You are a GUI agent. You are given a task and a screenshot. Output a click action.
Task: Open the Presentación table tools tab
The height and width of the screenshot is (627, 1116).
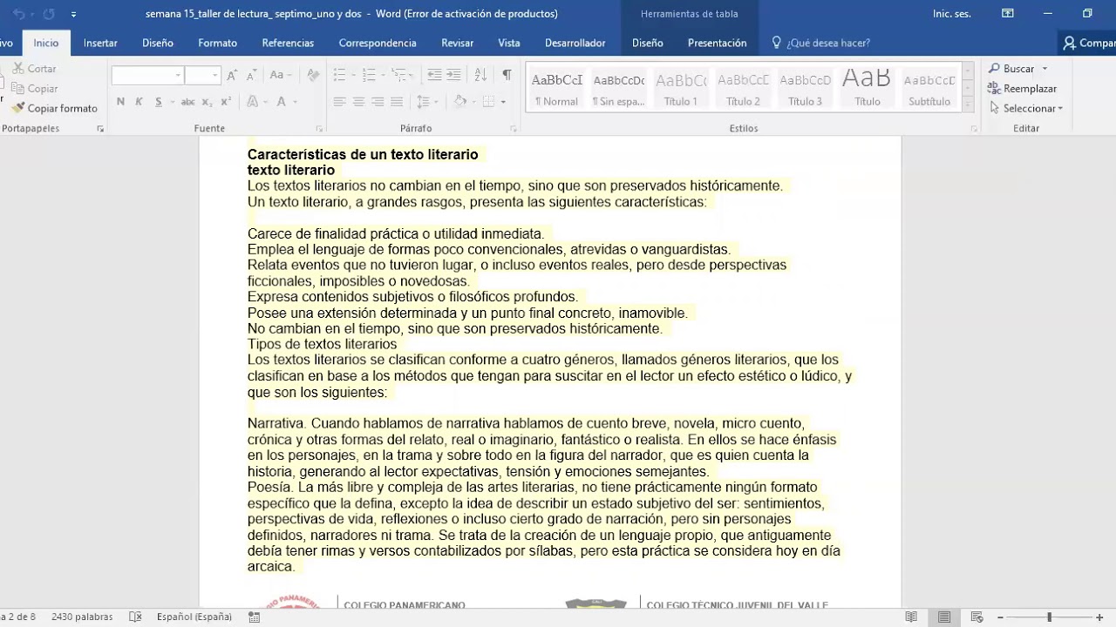tap(717, 43)
